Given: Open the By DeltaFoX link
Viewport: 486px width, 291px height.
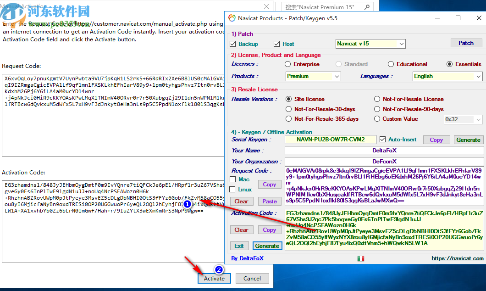Looking at the screenshot, I should pos(247,258).
